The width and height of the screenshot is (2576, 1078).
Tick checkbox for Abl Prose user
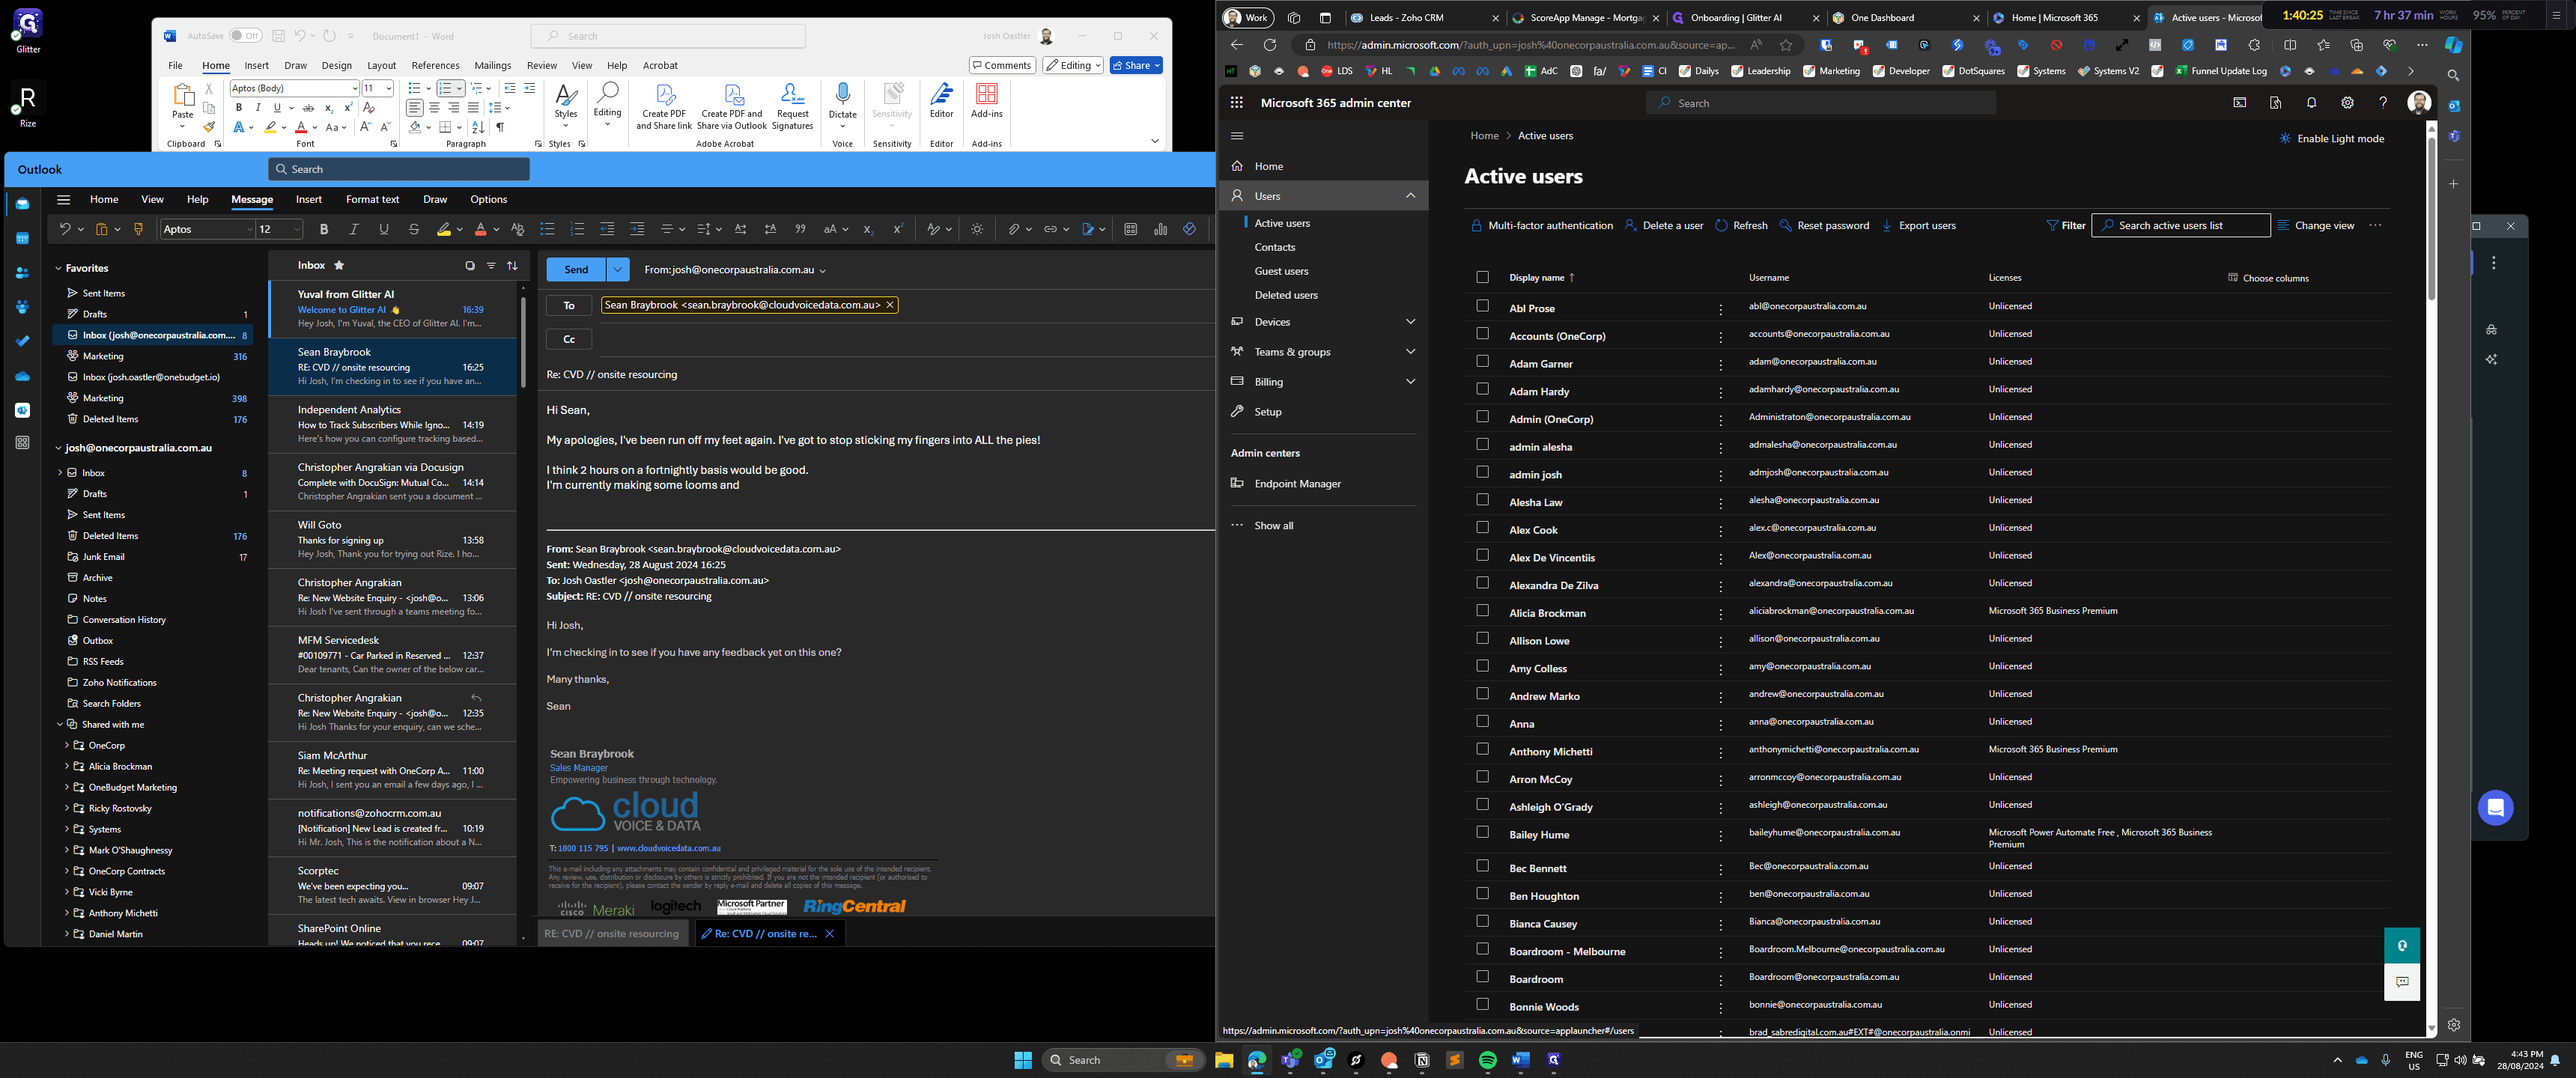[x=1482, y=306]
